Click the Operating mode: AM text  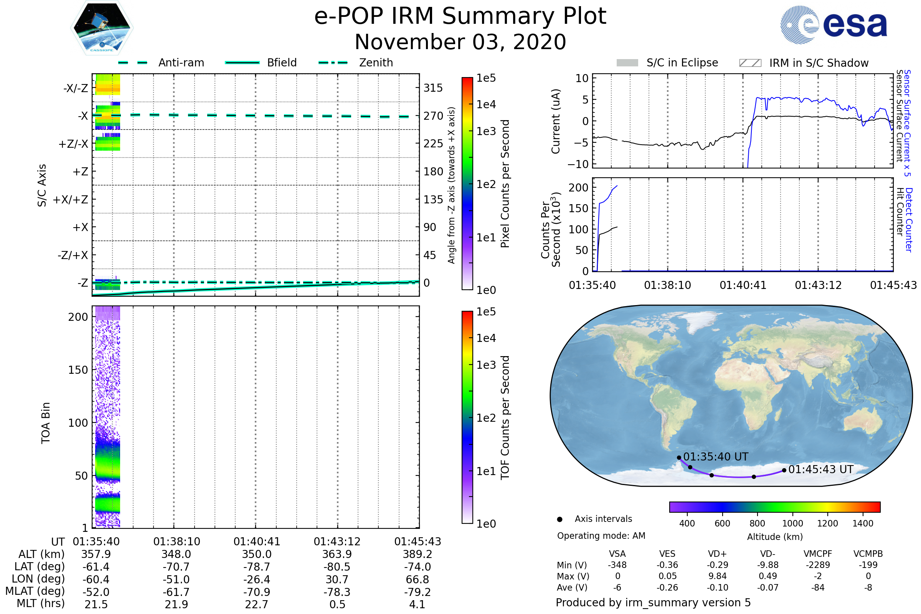point(601,536)
